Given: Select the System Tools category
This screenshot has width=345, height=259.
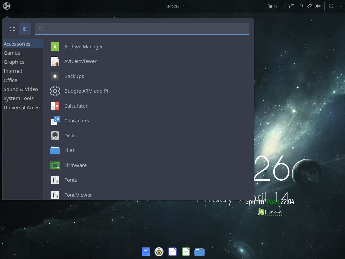Looking at the screenshot, I should point(23,98).
